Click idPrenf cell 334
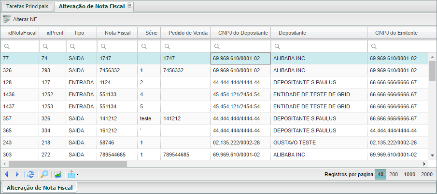 (x=53, y=130)
